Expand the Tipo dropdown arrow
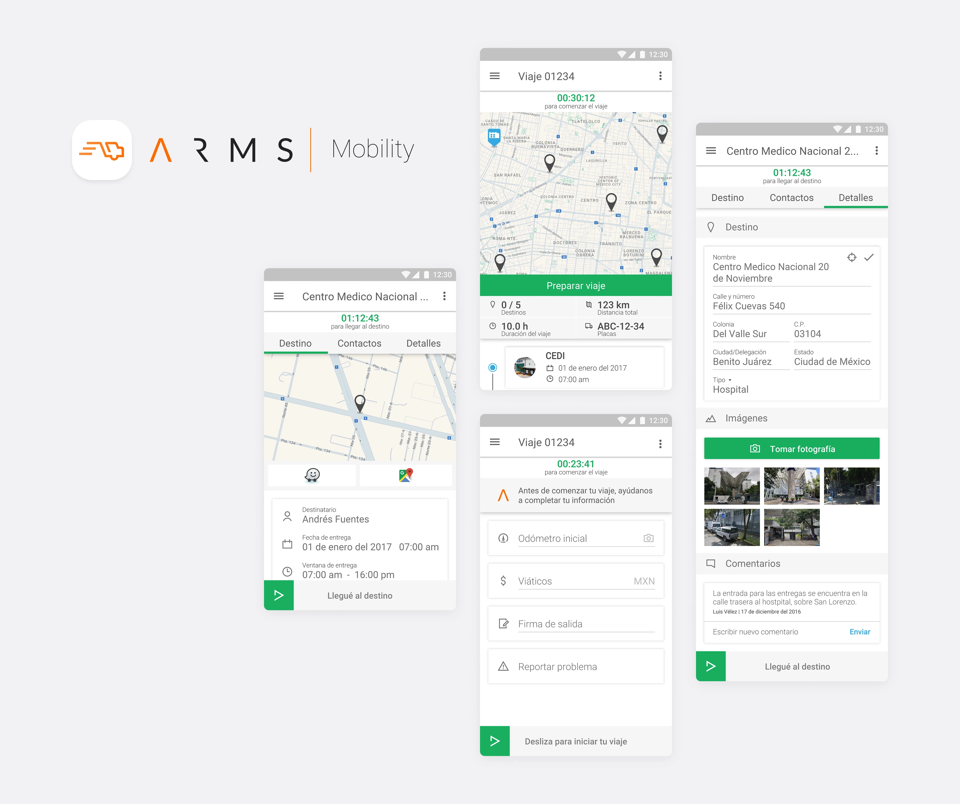The height and width of the screenshot is (804, 960). pyautogui.click(x=730, y=380)
